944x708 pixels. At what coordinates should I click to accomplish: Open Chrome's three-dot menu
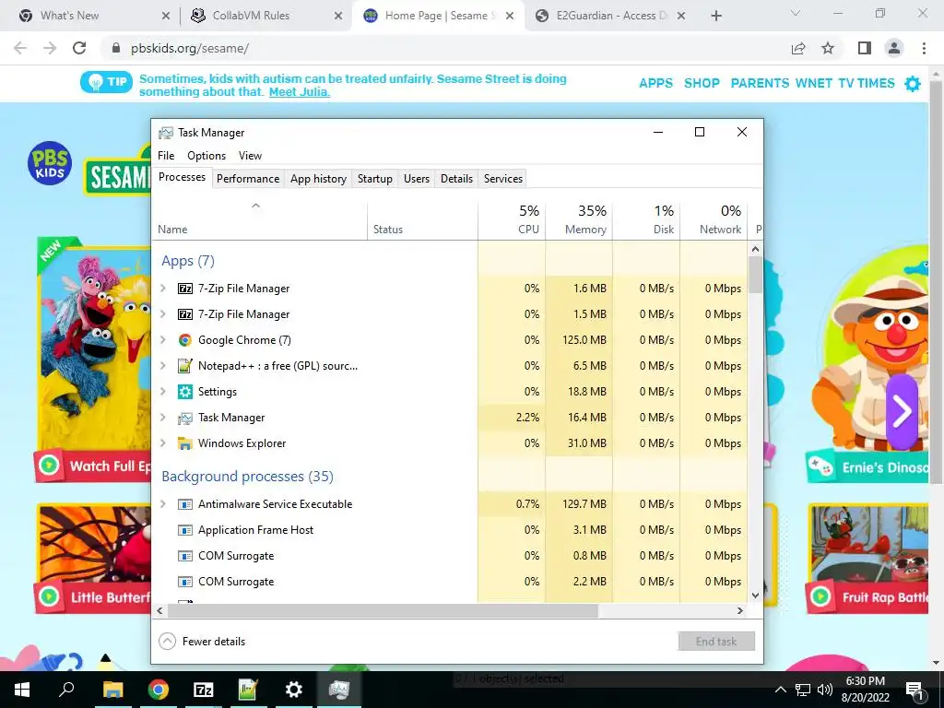[924, 48]
